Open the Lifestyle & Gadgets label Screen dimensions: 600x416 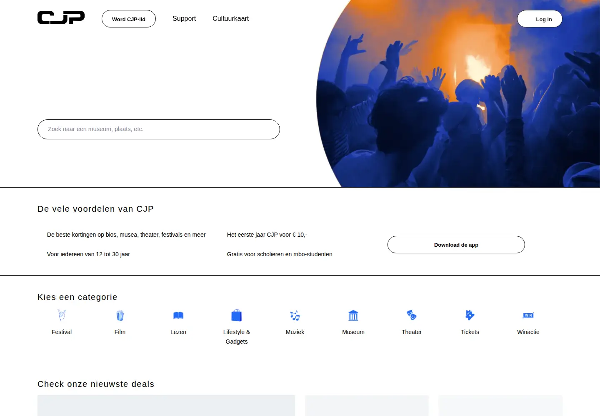click(x=237, y=337)
